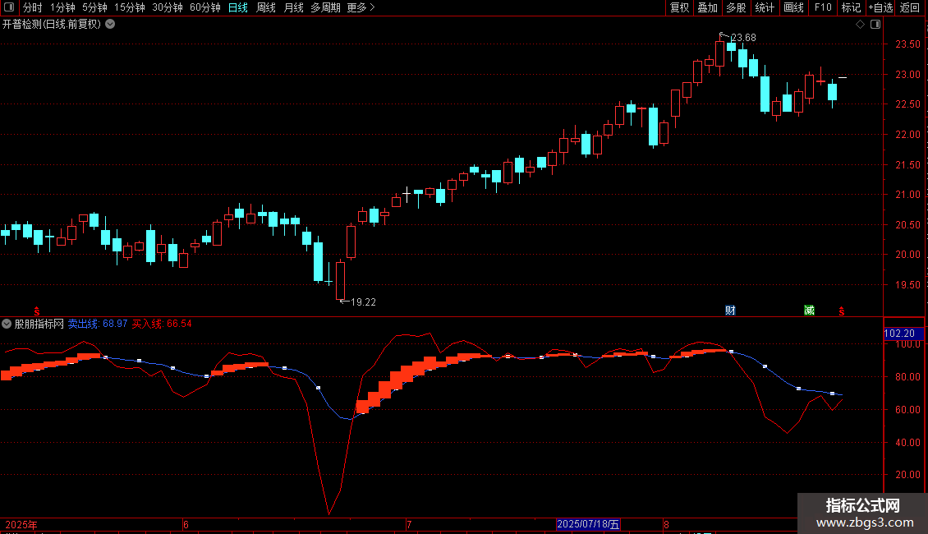Click the 叠加 overlay button
The image size is (928, 534).
coord(708,7)
